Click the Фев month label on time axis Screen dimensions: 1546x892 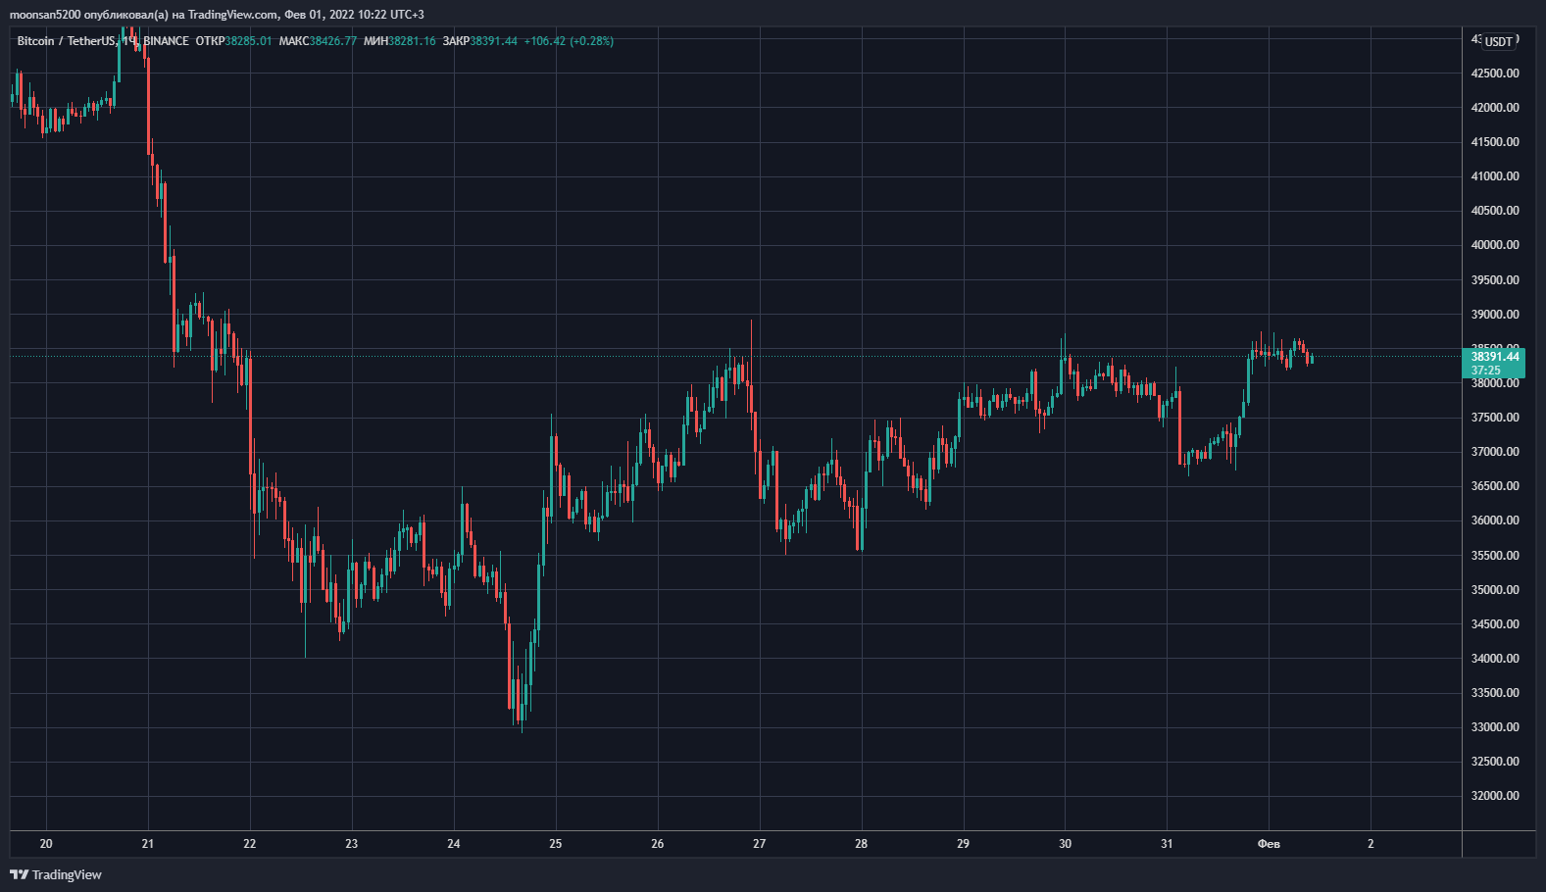point(1269,844)
